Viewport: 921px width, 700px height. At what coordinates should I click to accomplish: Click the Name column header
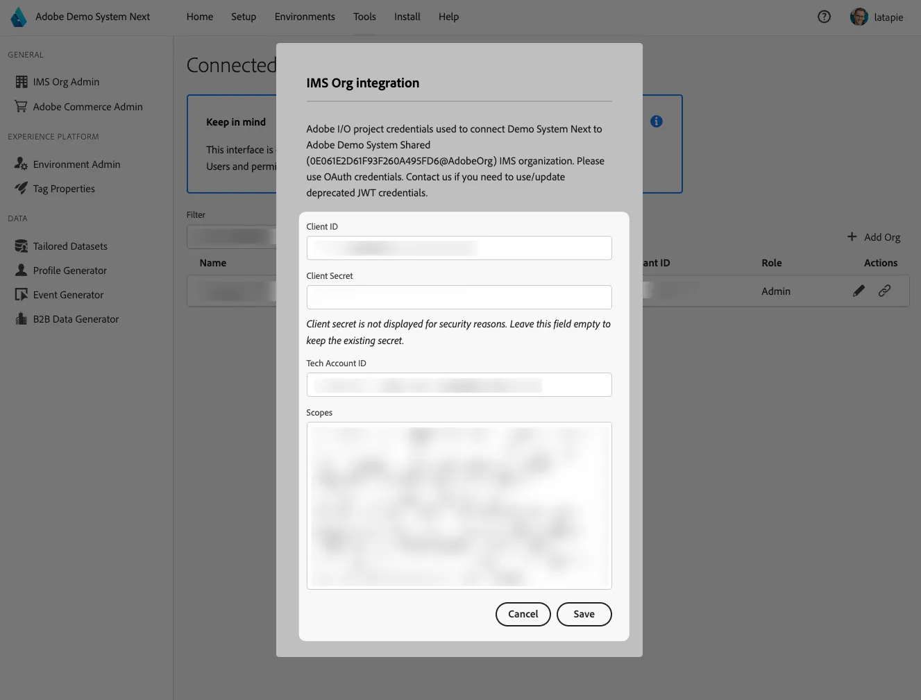(212, 263)
